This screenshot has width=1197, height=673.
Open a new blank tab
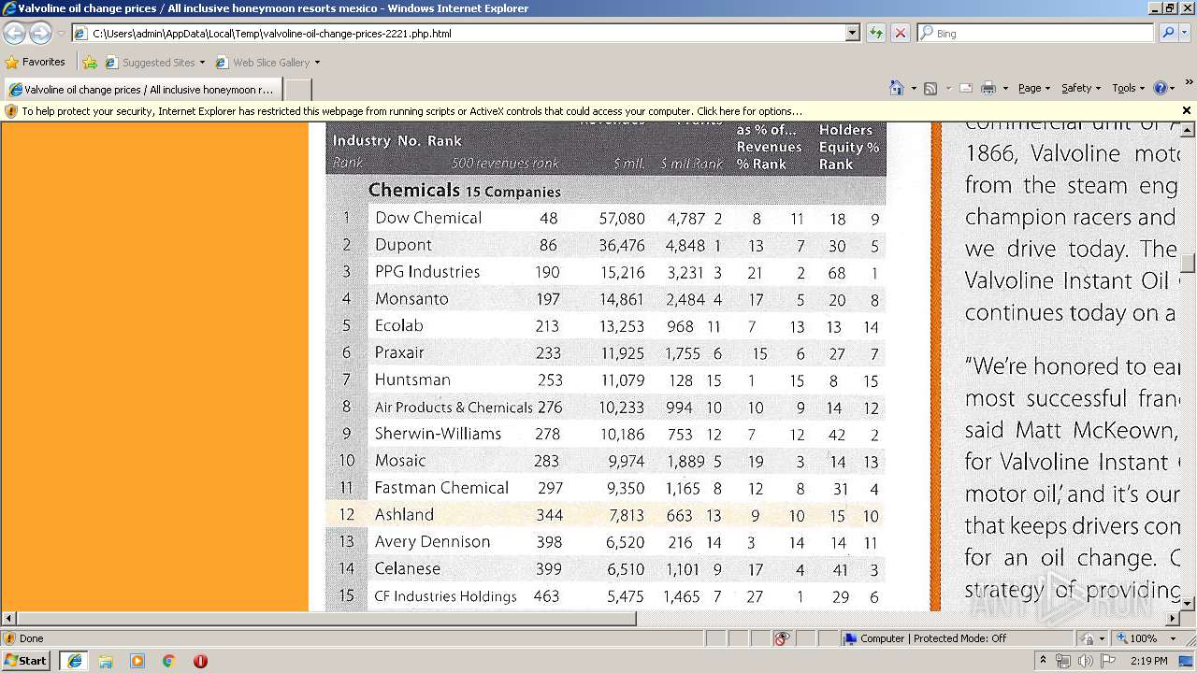(297, 90)
